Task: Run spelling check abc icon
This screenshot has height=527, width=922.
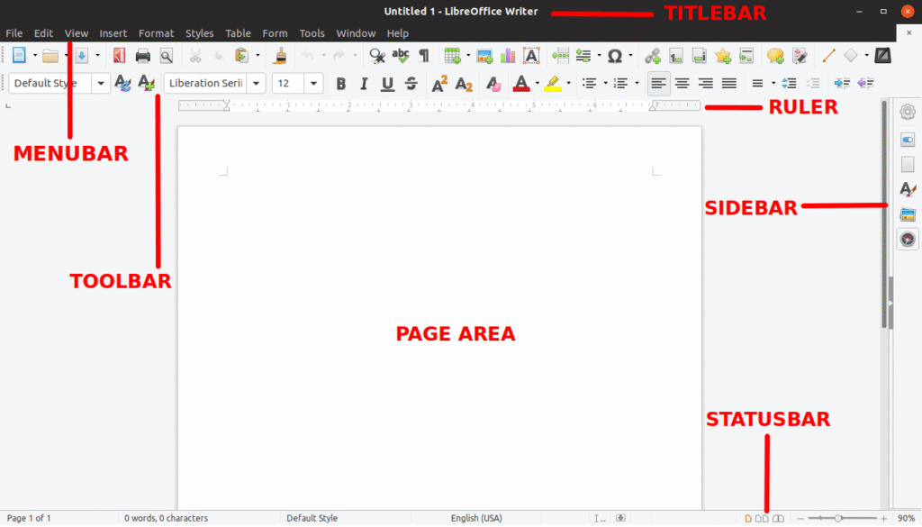Action: [x=401, y=56]
